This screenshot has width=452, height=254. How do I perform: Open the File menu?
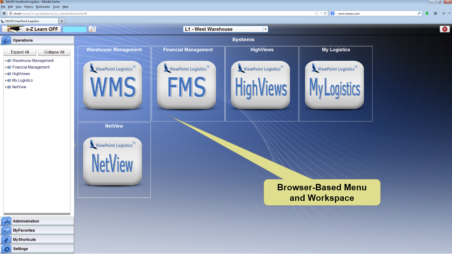pos(3,7)
